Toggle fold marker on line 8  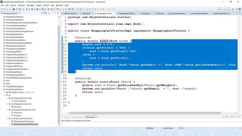click(x=67, y=37)
